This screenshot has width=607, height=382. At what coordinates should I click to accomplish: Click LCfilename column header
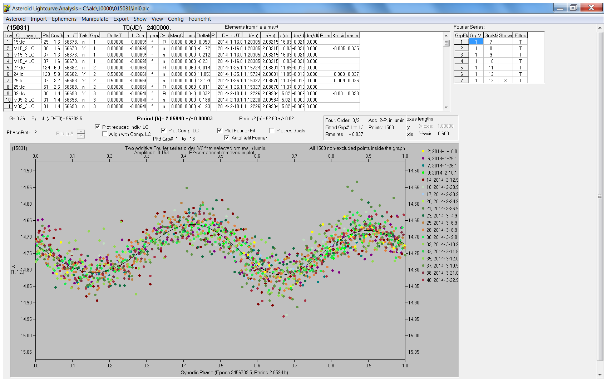click(x=27, y=35)
